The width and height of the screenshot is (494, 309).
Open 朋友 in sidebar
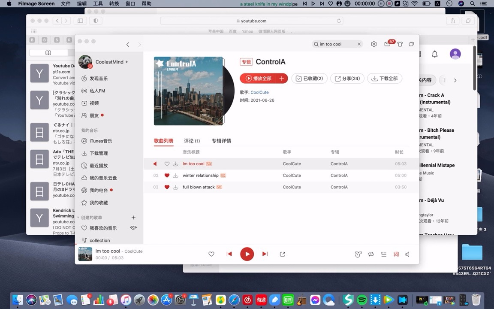94,115
